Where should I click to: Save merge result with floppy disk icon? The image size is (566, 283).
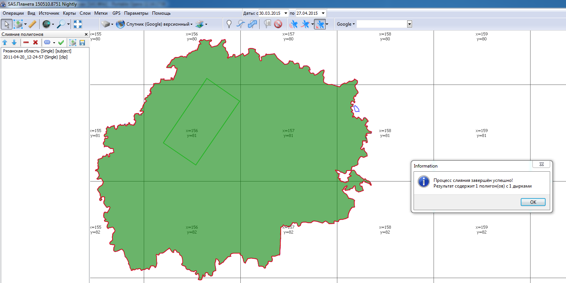point(82,42)
